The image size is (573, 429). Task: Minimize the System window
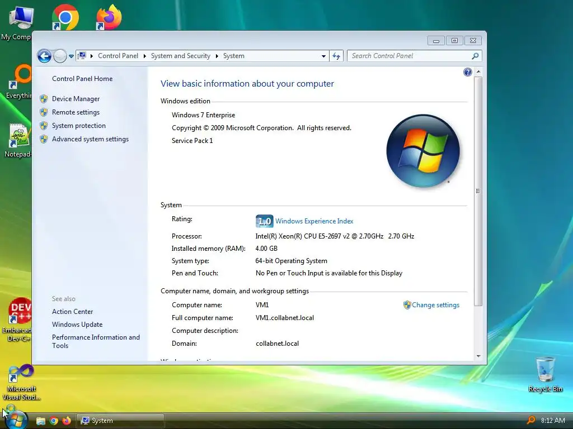point(436,40)
